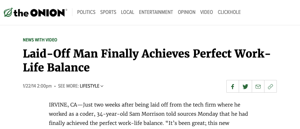
Task: Click the News With Video tag
Action: pyautogui.click(x=40, y=40)
